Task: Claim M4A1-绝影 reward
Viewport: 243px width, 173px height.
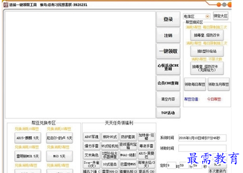Action: [128, 155]
